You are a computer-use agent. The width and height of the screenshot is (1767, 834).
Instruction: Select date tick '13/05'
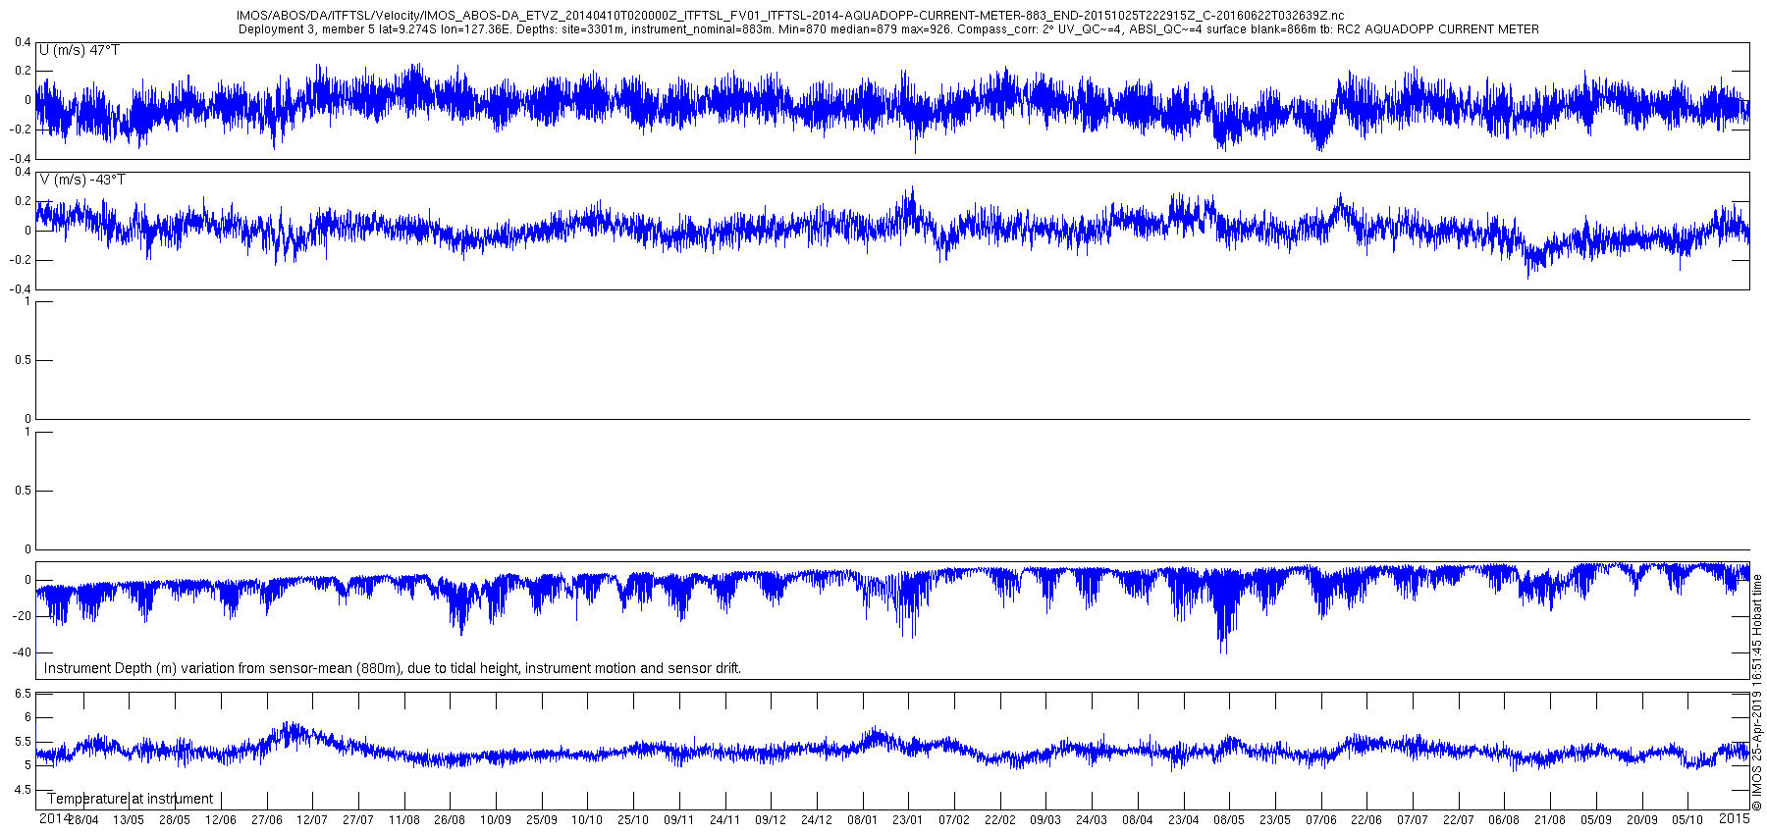pyautogui.click(x=129, y=820)
